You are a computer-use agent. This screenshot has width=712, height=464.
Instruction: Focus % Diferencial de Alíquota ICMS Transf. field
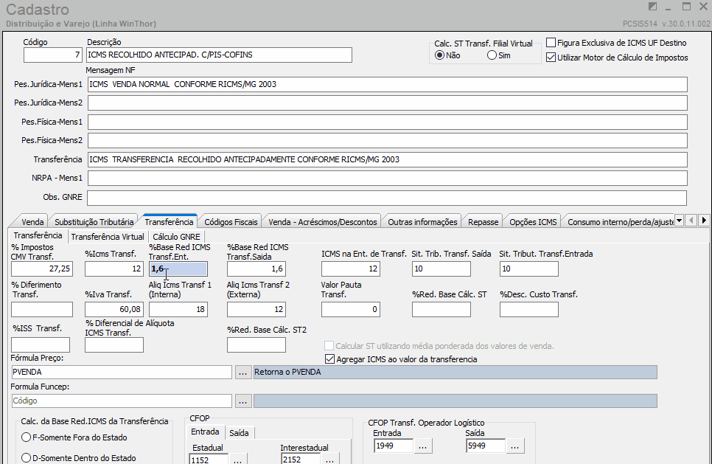point(114,345)
